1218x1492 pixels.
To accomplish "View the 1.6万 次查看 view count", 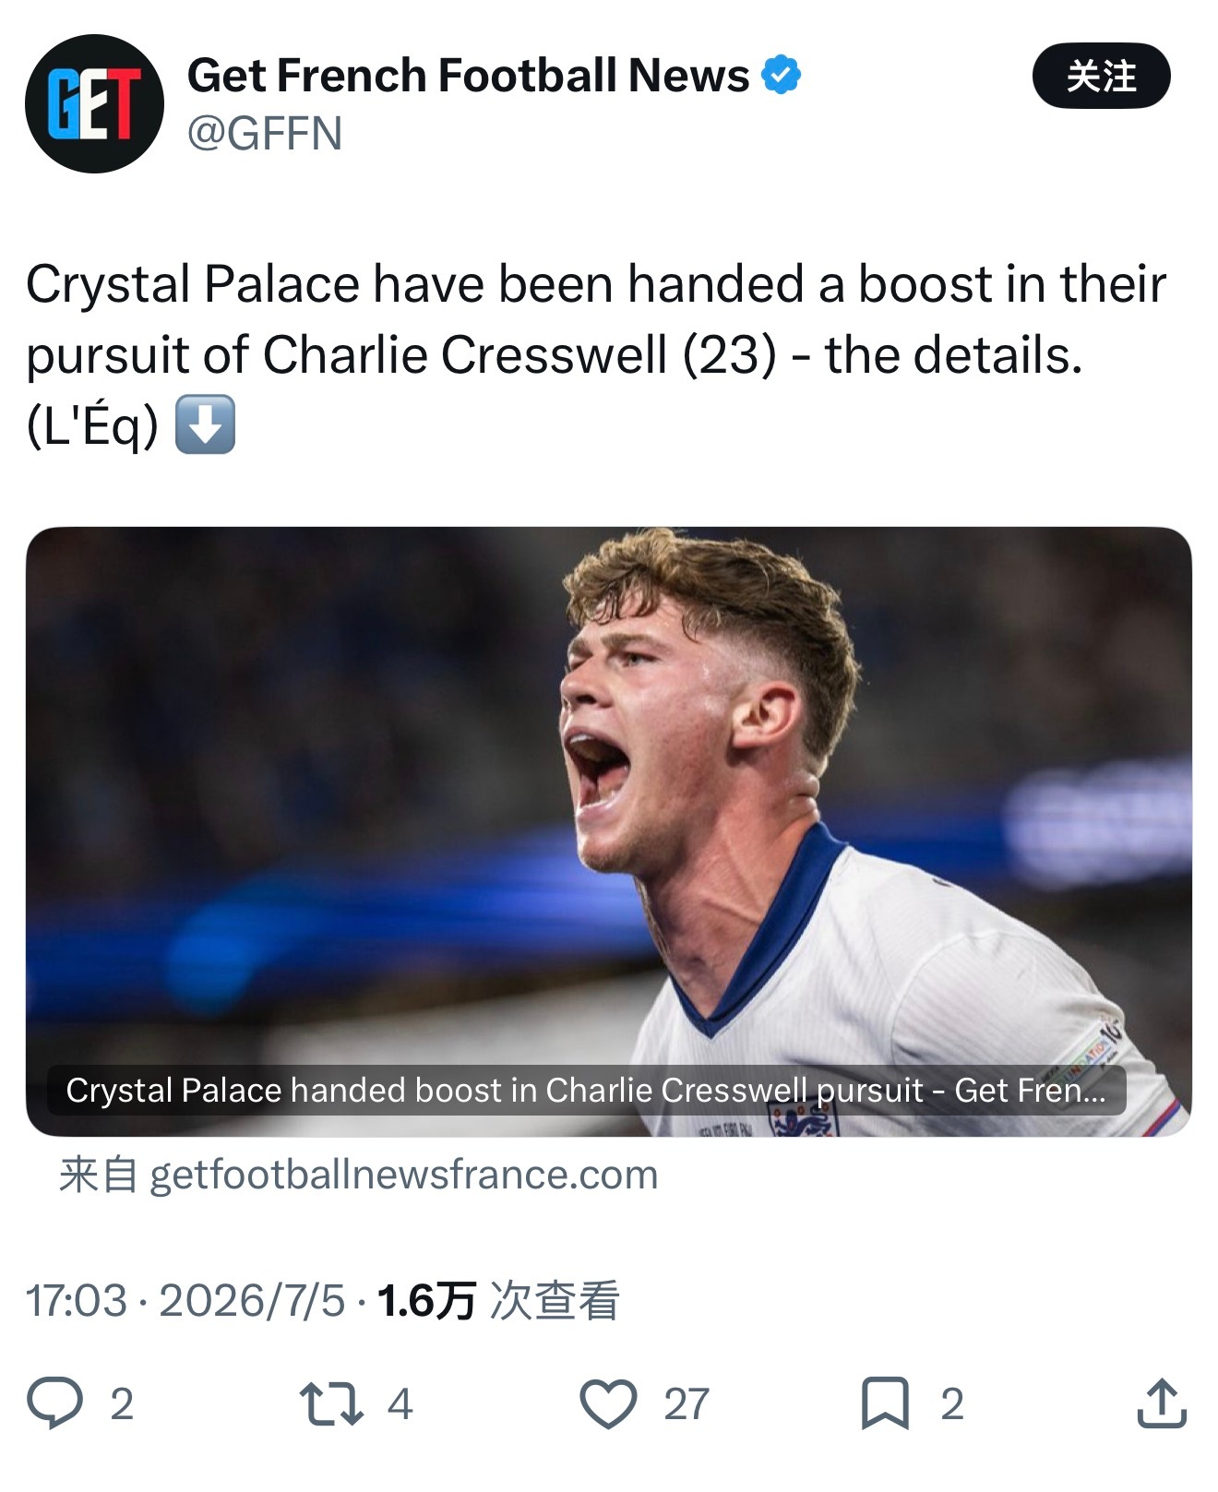I will click(498, 1301).
